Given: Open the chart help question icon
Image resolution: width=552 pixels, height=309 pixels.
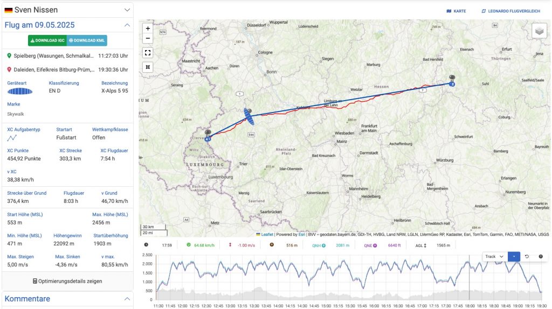Looking at the screenshot, I should [x=541, y=257].
